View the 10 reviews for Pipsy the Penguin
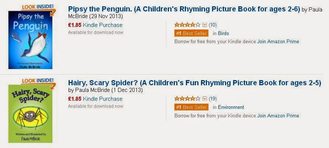Screen dimensions: 329x148 pyautogui.click(x=213, y=25)
